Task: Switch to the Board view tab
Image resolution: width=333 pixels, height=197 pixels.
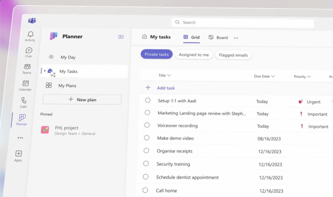Action: 218,37
